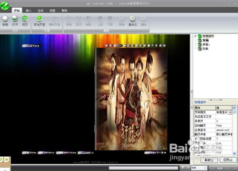
Task: Click the 重命名 (Rename) ribbon icon
Action: coord(132,20)
